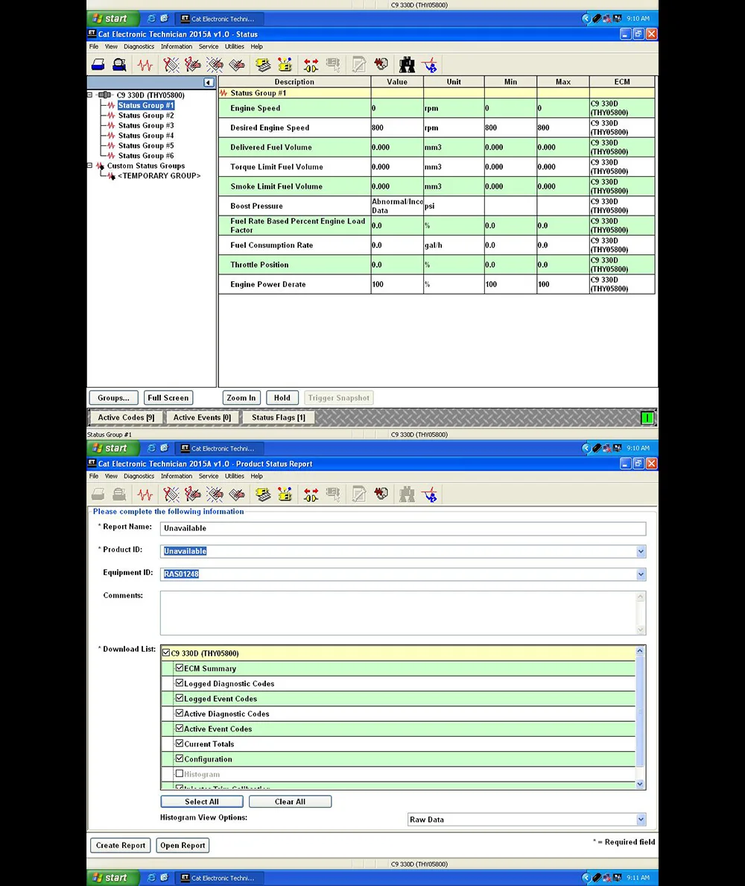Open Logged Event Codes icon in Status window

pos(237,65)
